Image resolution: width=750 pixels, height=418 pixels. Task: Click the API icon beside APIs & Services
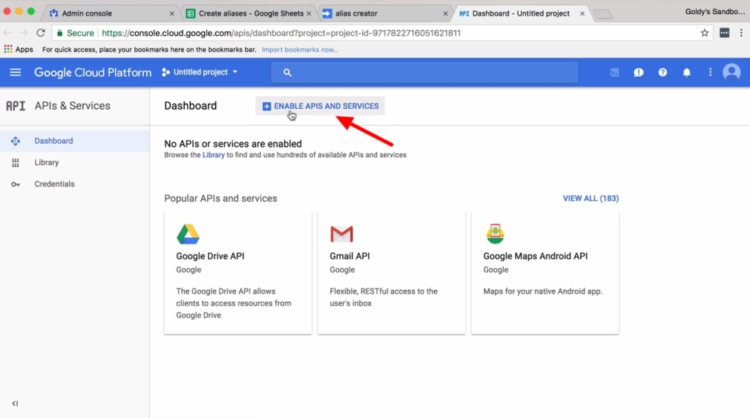16,106
